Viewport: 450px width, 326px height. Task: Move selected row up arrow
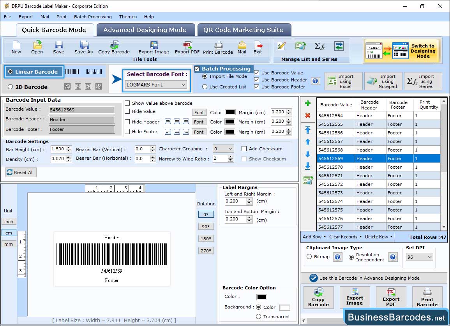(308, 142)
